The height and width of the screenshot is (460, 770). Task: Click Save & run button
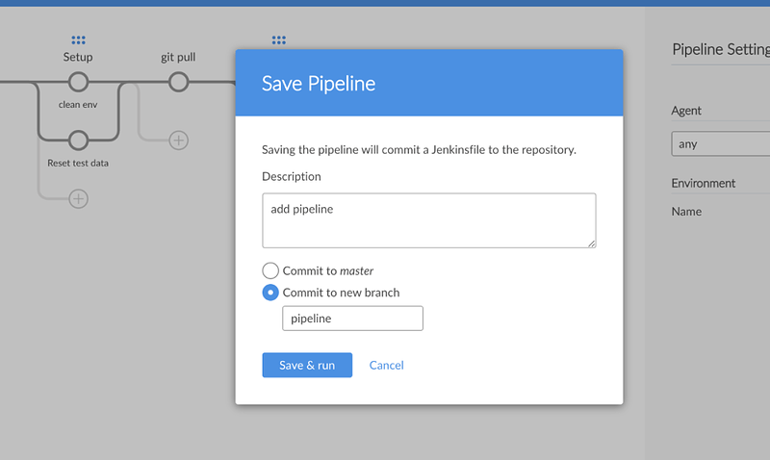point(307,366)
